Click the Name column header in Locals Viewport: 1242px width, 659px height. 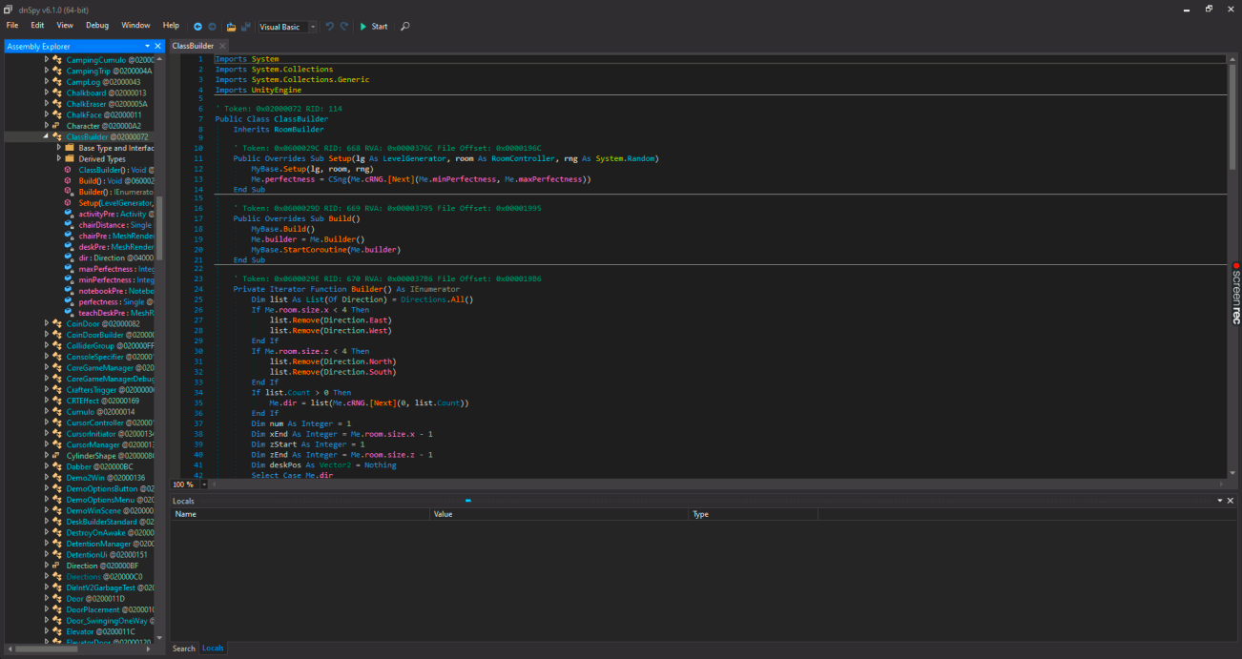(300, 514)
